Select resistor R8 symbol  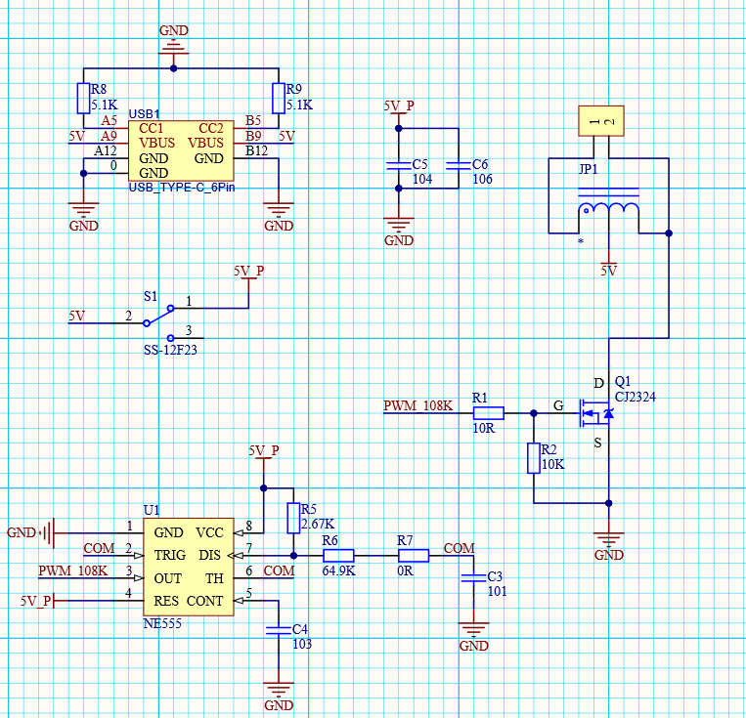point(83,99)
